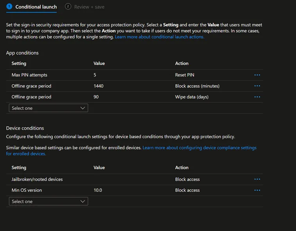Open ellipsis menu for Jailbroken/rooted devices row
Screen dimensions: 296x231
pyautogui.click(x=257, y=179)
